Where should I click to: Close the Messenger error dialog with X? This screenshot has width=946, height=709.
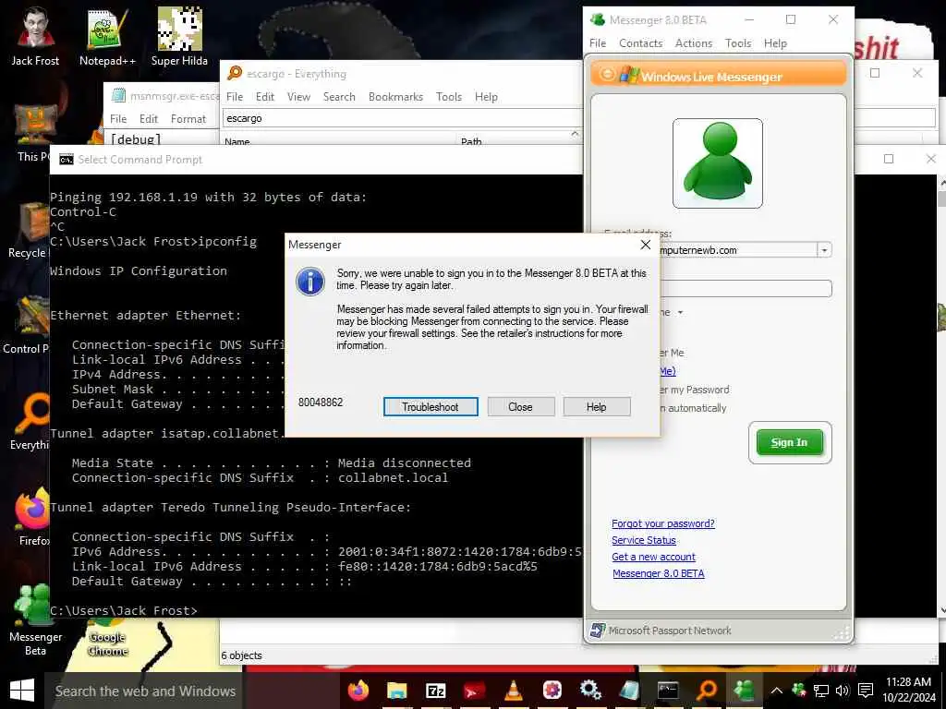click(646, 245)
